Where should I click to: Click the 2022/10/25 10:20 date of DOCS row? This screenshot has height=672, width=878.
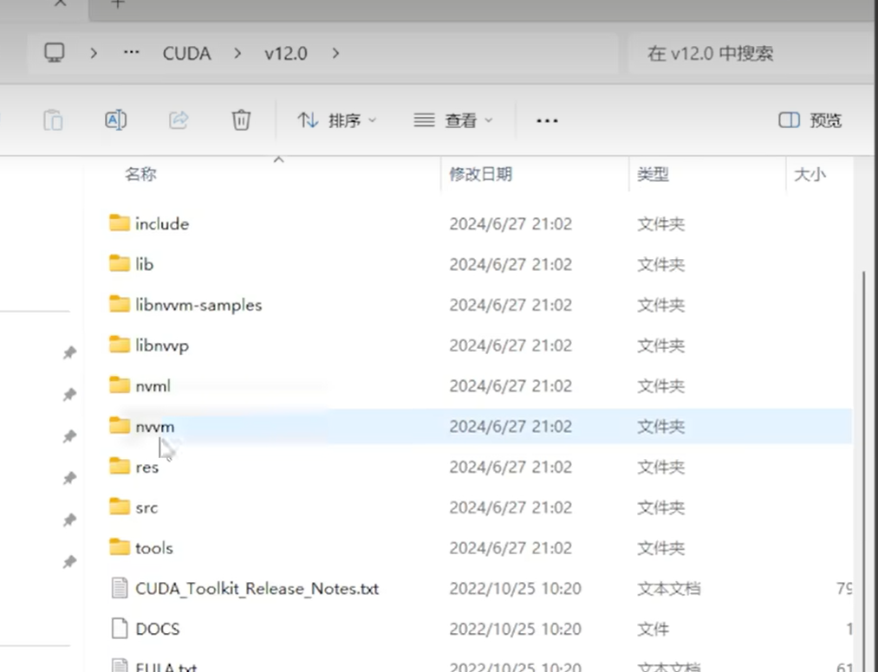(x=515, y=629)
